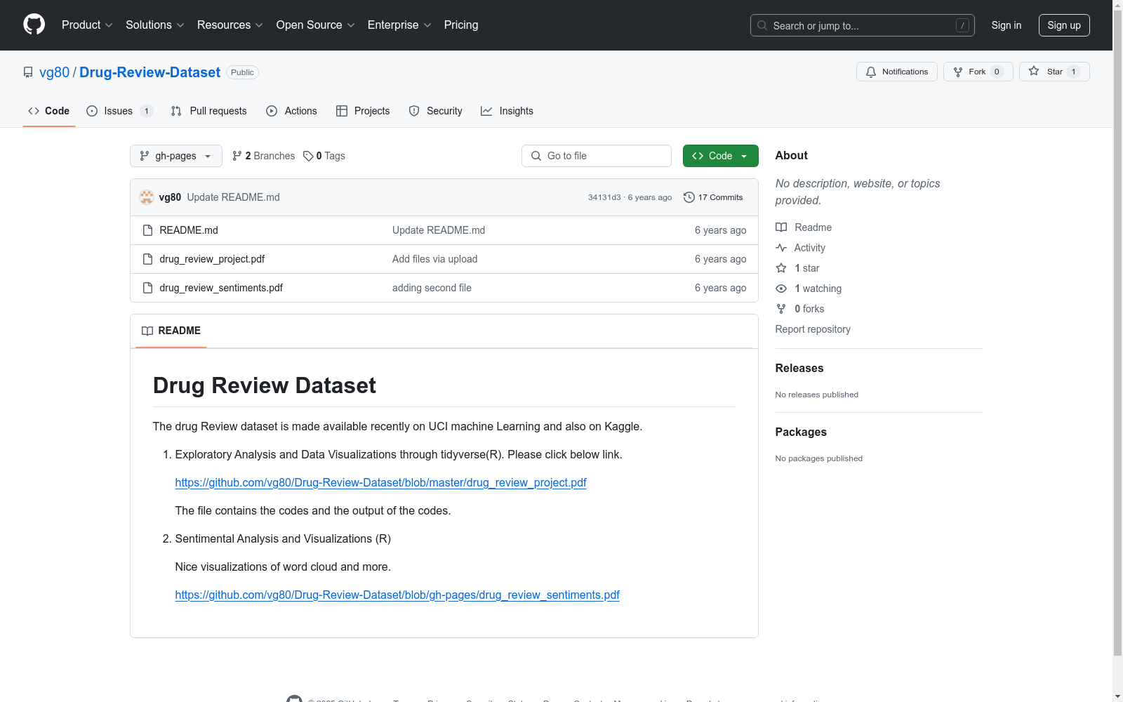The image size is (1123, 702).
Task: Open the Packages heading link
Action: pyautogui.click(x=801, y=432)
